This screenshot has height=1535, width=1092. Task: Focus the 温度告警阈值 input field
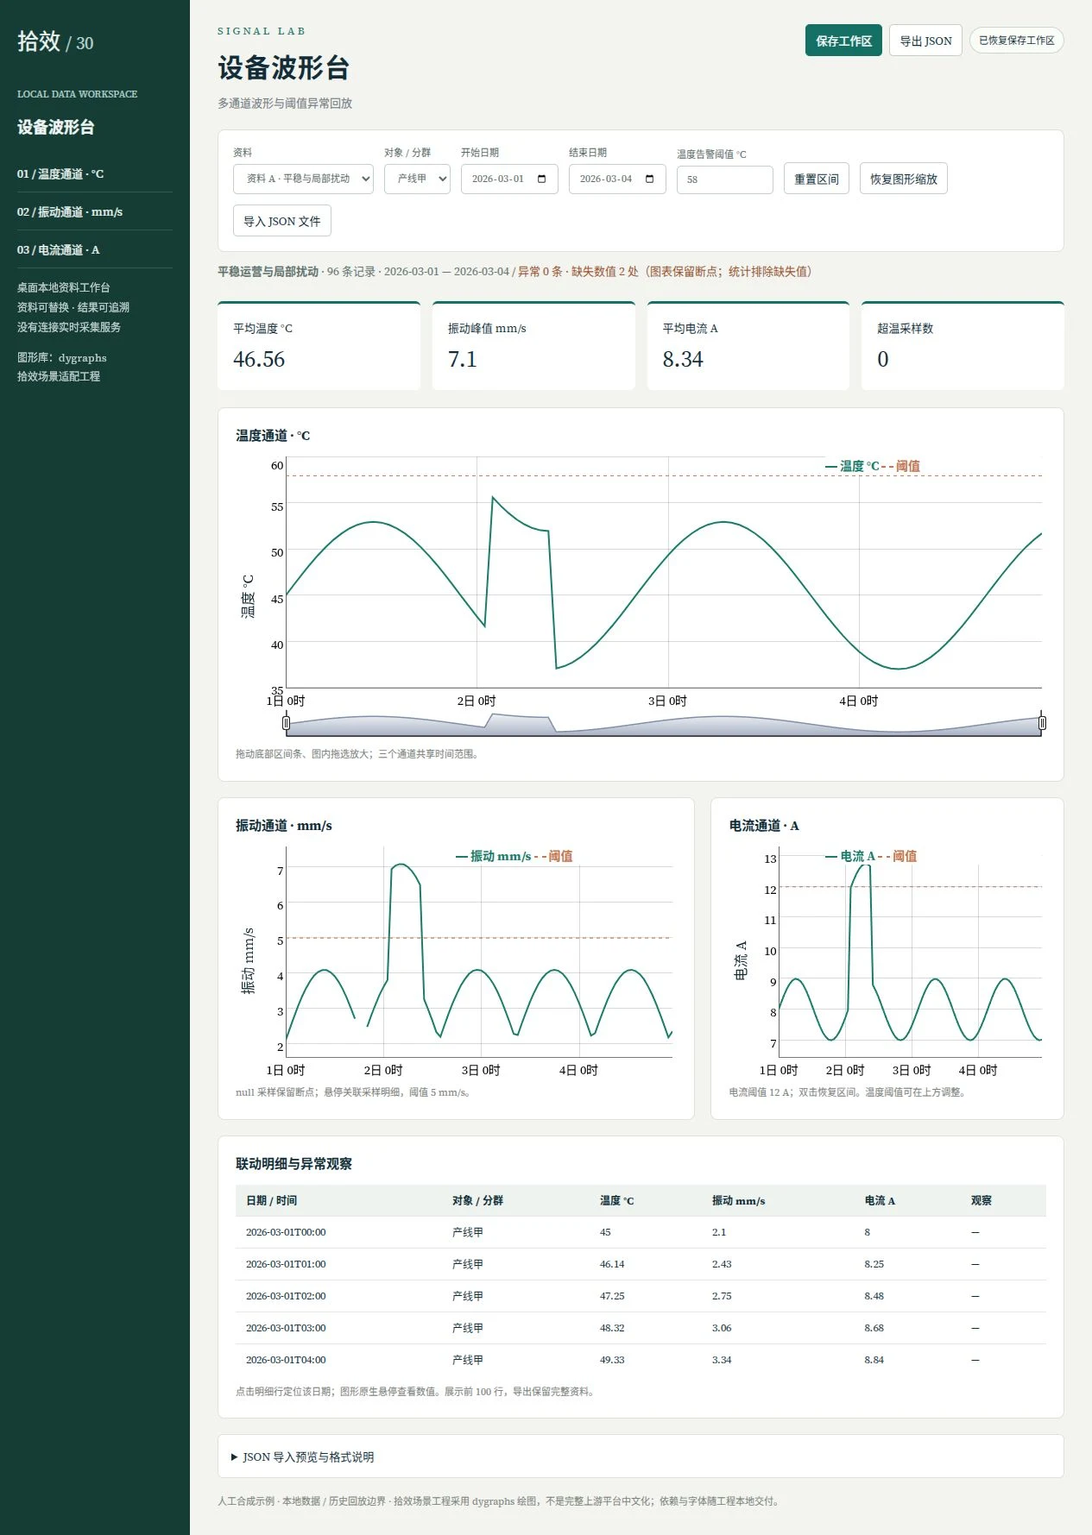[725, 179]
